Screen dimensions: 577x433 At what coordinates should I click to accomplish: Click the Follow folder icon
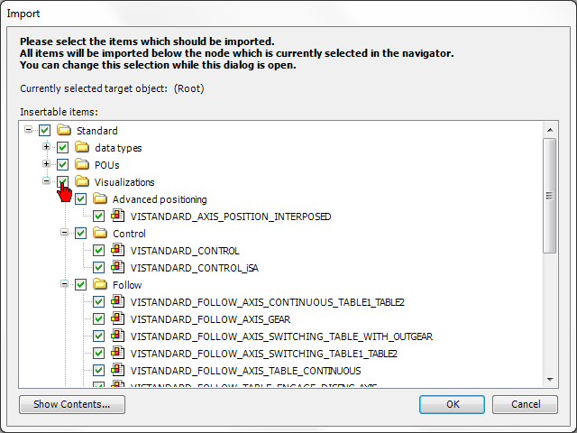(x=99, y=285)
